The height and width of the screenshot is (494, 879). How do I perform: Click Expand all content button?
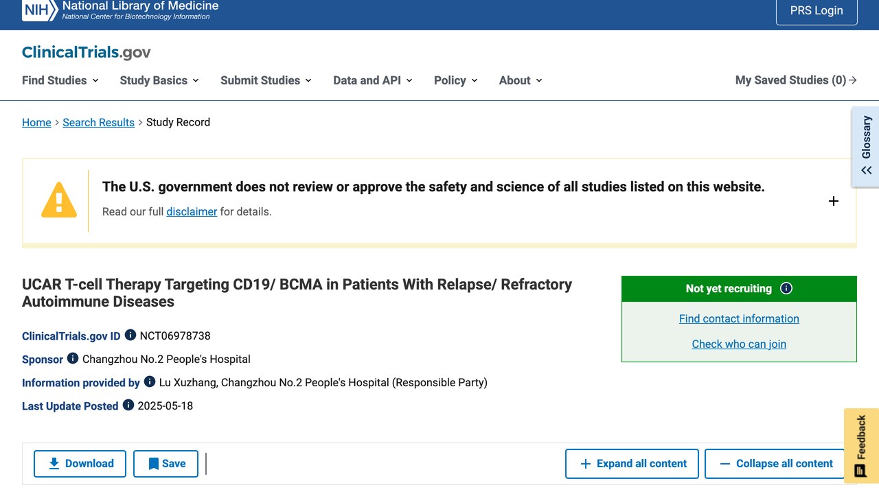pos(632,464)
